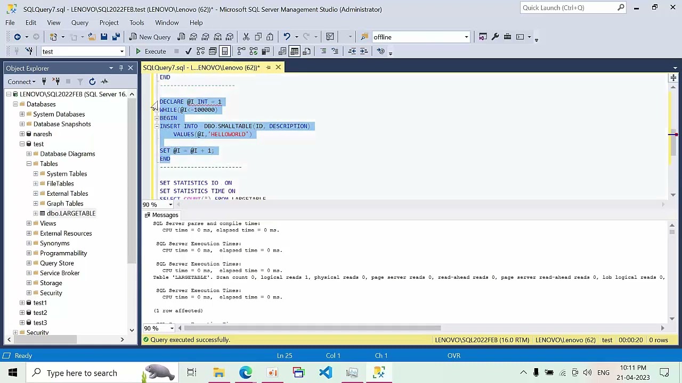Click the Navigate Backward arrow icon

point(17,37)
